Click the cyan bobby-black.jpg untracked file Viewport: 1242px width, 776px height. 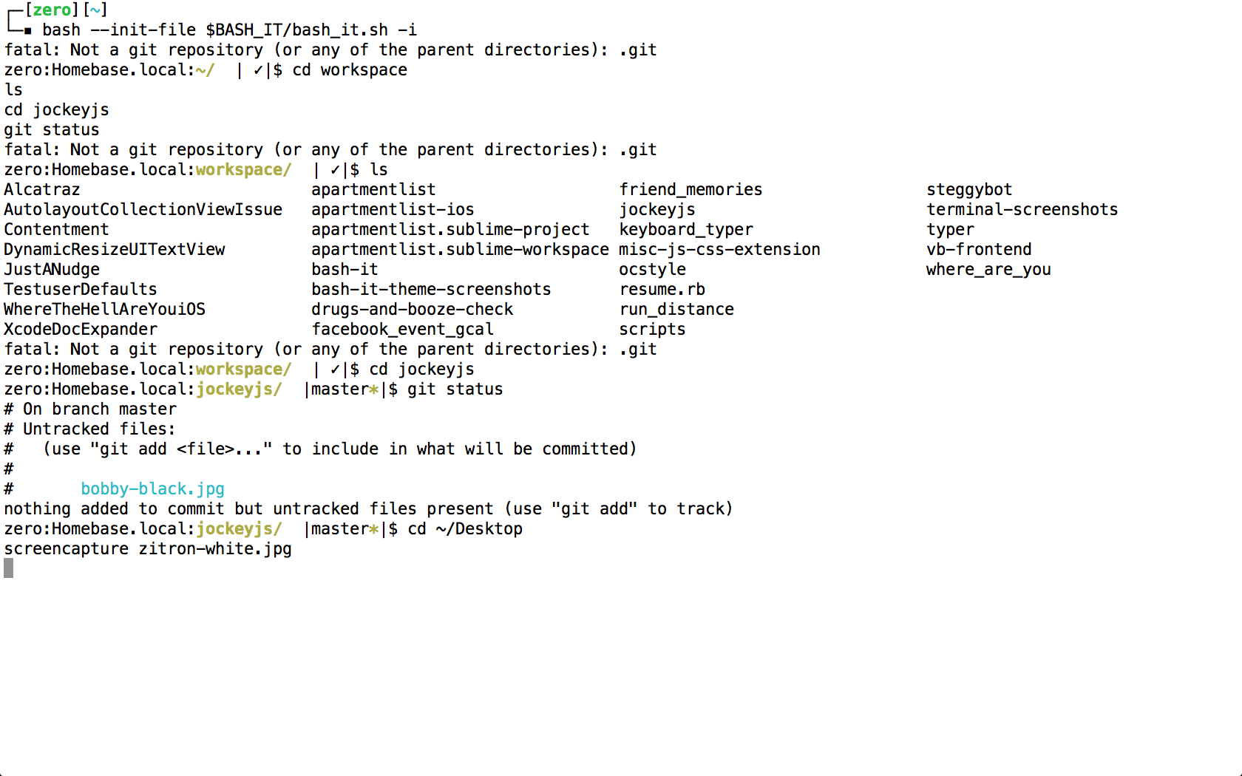(152, 489)
